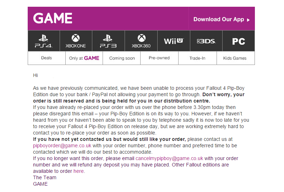Click the pipboyorder@game.co.uk email link

62,146
